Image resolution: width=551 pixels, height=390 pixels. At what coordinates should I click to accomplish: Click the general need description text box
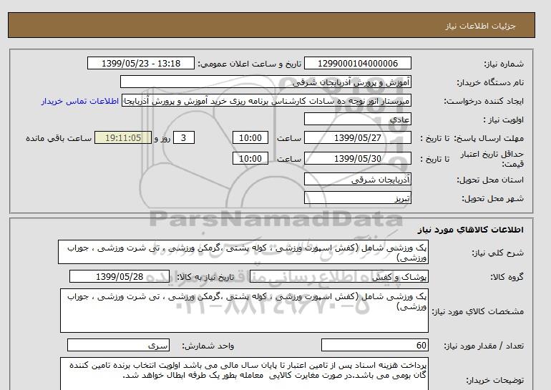(x=243, y=253)
